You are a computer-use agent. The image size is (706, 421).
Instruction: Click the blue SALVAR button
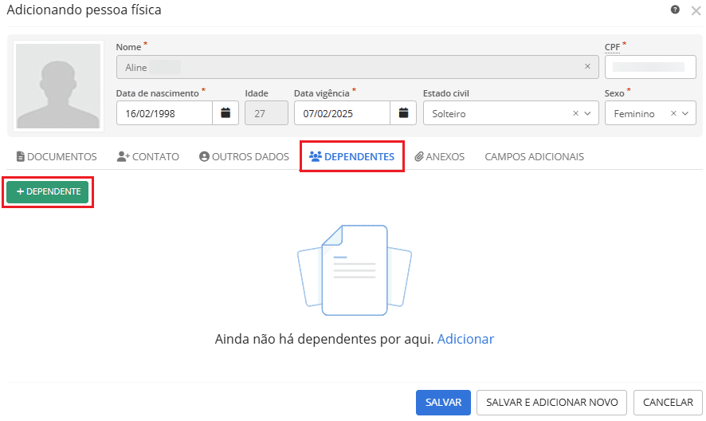click(x=443, y=402)
